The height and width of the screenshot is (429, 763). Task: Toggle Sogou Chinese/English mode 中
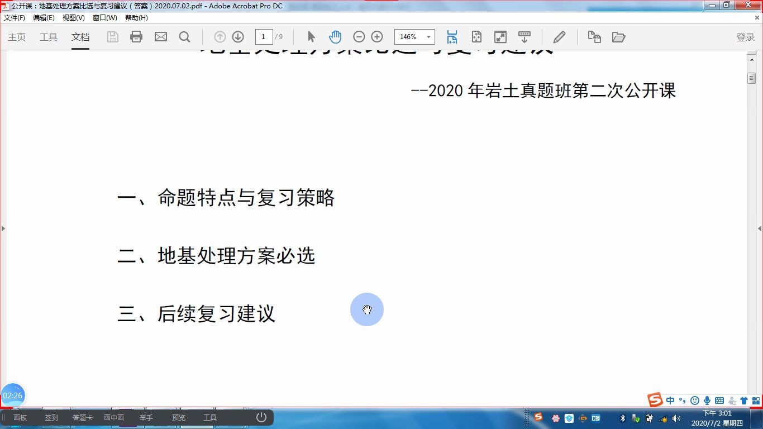(x=670, y=401)
